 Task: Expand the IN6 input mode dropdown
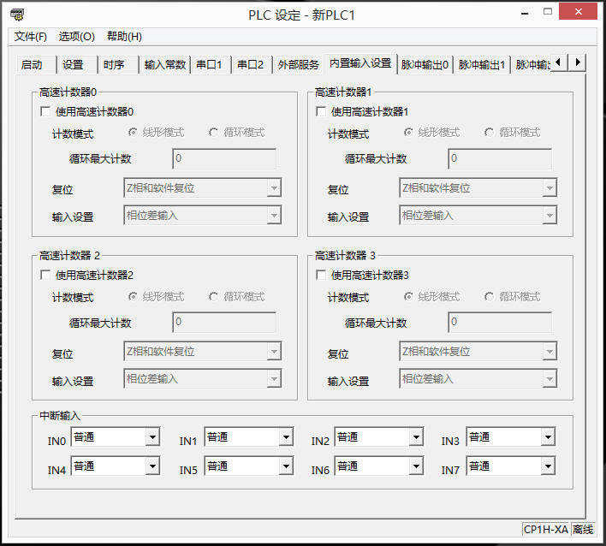(416, 466)
